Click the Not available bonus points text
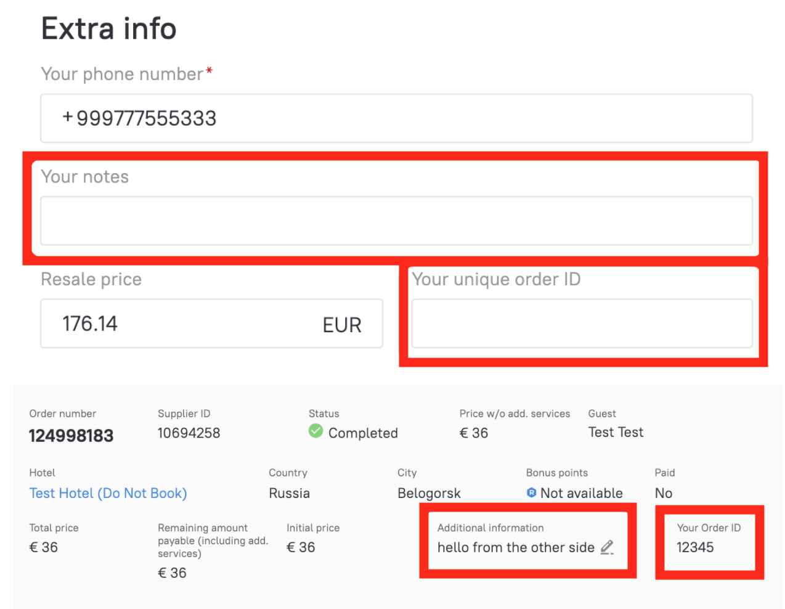This screenshot has height=609, width=785. [x=581, y=493]
